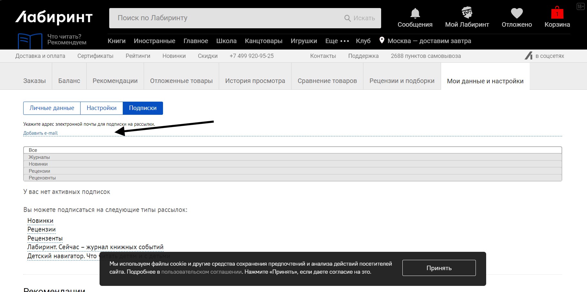Screen dimensions: 587x292
Task: Switch to the Отложенные товары tab
Action: 181,81
